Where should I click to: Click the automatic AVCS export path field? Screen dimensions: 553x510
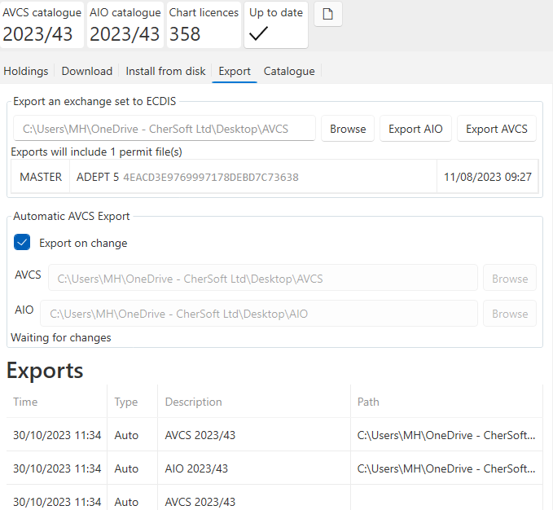click(x=263, y=279)
